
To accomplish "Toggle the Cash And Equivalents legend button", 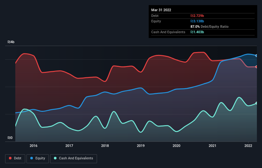I will (73, 158).
